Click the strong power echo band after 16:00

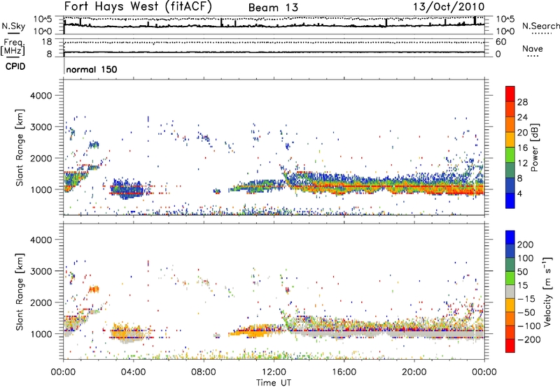coord(414,186)
